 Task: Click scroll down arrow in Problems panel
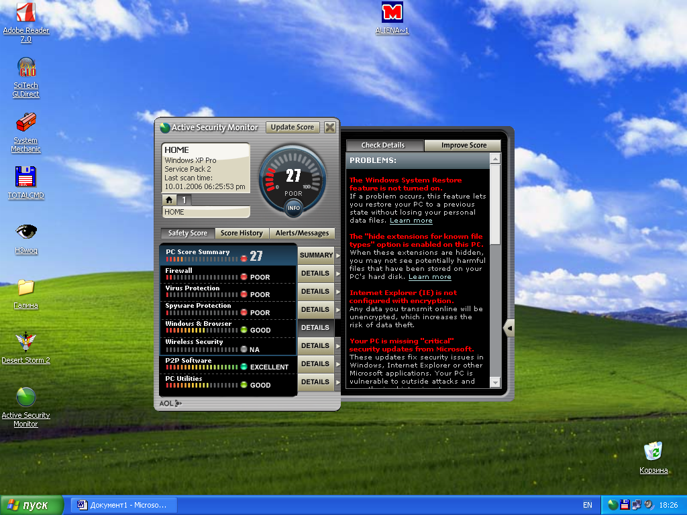(495, 382)
